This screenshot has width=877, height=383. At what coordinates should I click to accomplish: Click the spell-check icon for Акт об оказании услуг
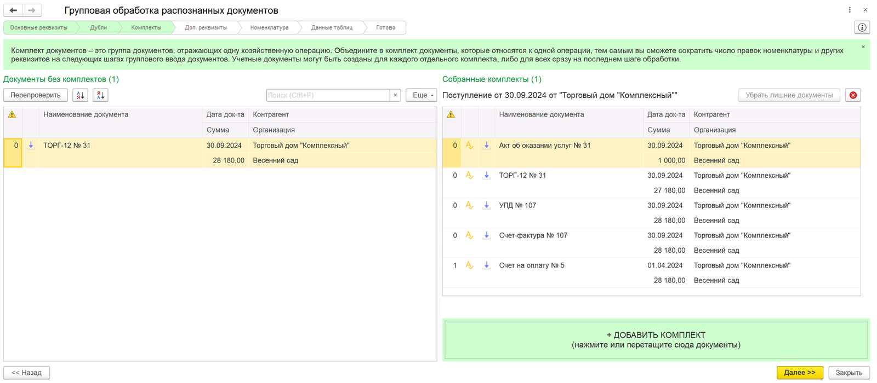pos(469,146)
